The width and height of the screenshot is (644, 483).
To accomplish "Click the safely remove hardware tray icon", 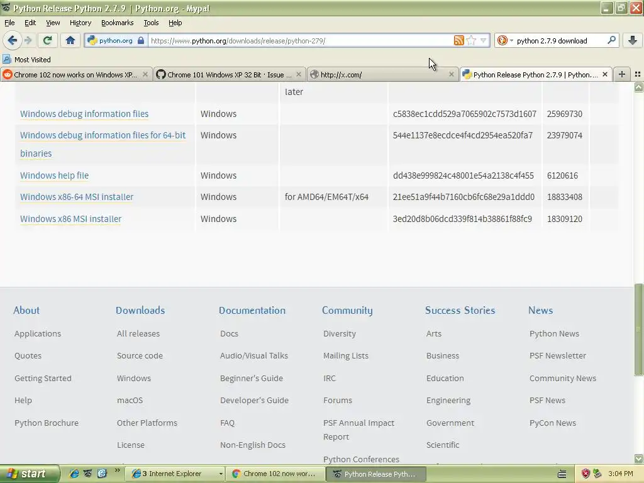I will click(x=597, y=474).
